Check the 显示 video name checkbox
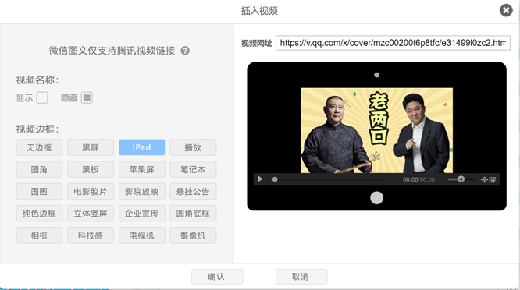The width and height of the screenshot is (520, 290). point(42,97)
